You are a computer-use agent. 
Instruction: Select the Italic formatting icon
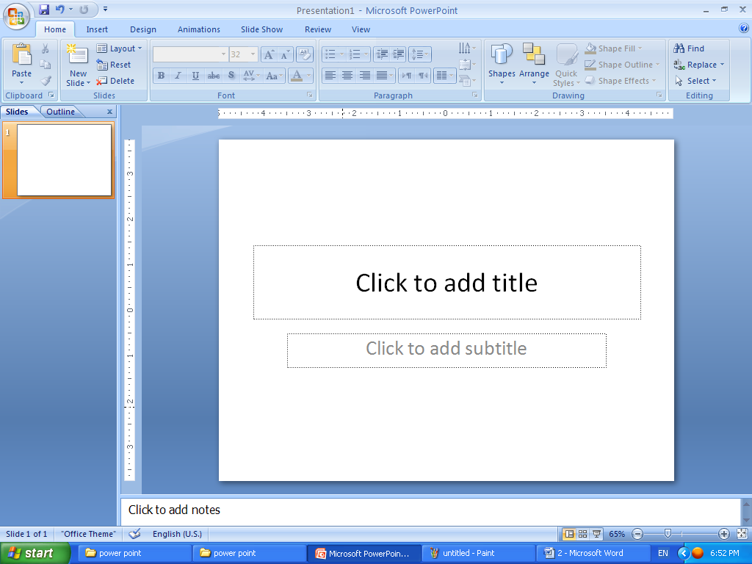click(178, 75)
